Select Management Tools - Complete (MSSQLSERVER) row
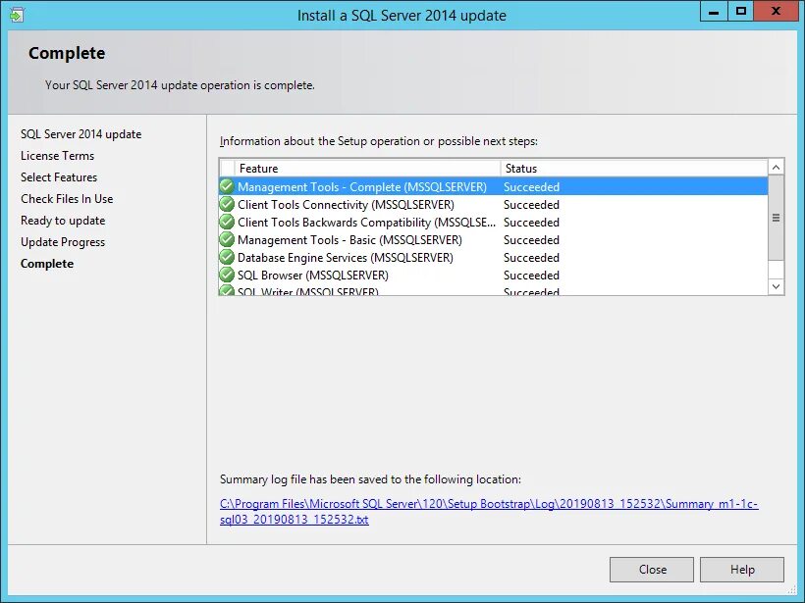Screen dimensions: 805x603 click(494, 186)
